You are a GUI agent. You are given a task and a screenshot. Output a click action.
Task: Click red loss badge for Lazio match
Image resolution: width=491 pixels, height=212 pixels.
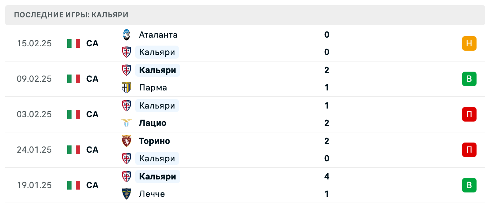click(469, 114)
